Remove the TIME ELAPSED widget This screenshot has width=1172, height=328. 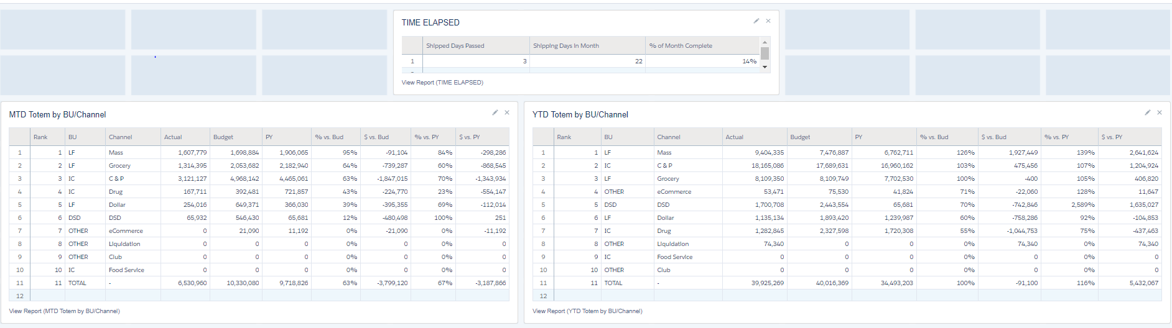768,21
